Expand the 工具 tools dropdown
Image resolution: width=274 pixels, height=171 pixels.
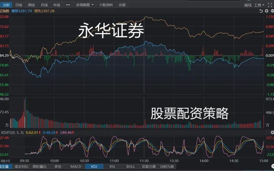[259, 5]
